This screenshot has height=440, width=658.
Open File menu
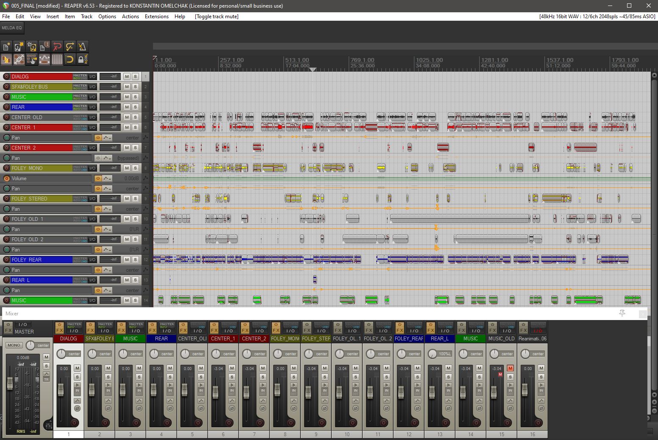click(6, 17)
